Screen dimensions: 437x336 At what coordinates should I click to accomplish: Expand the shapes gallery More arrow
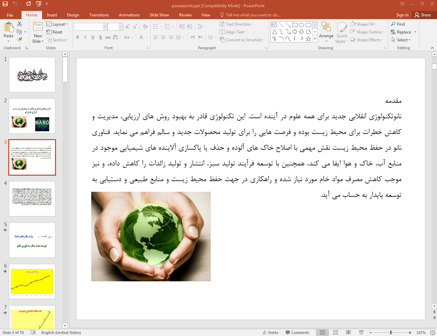tap(315, 39)
